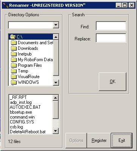
Task: Select the AUTOEXEC.BAT file
Action: 25,107
